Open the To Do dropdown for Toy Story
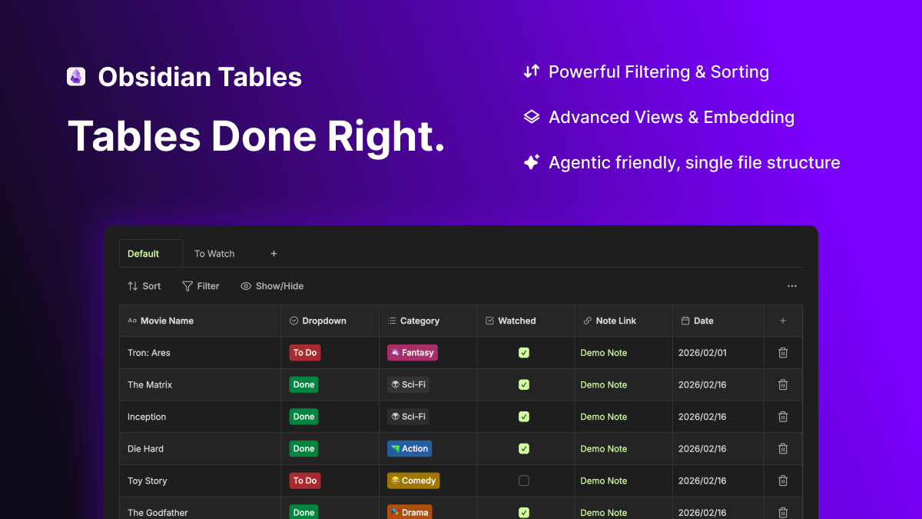Screen dimensions: 922x519 pos(305,481)
